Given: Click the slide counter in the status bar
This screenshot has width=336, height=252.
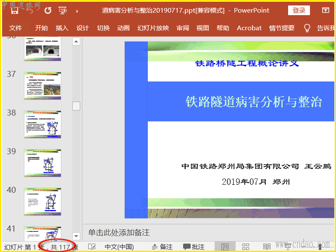Looking at the screenshot, I should tap(41, 247).
